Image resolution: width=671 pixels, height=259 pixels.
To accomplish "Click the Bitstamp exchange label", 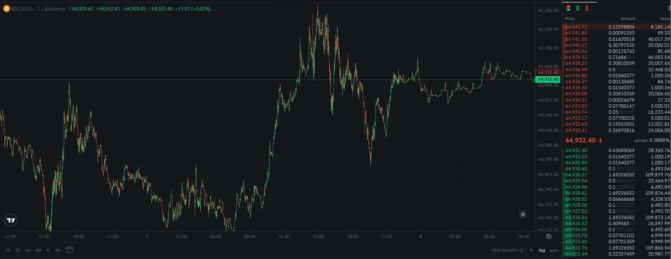I will [x=55, y=9].
